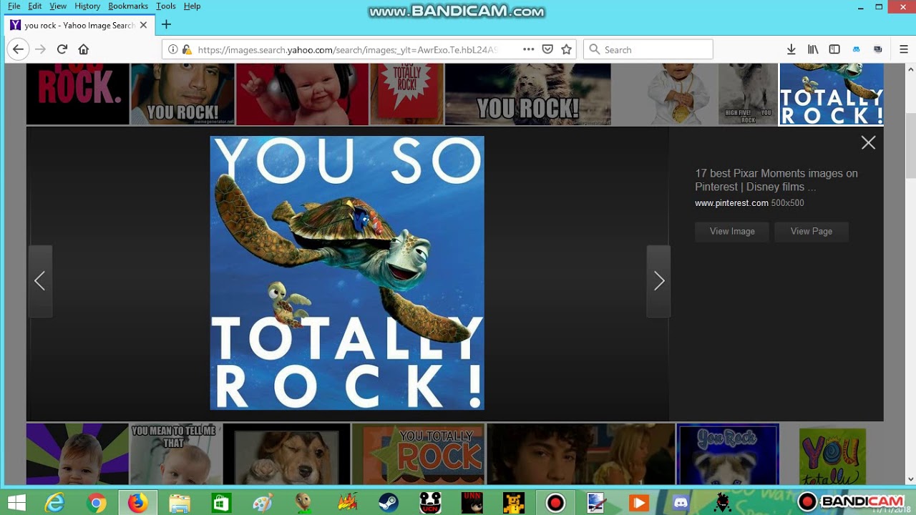Screen dimensions: 916x515
Task: Show the previous image in preview
Action: coord(40,281)
